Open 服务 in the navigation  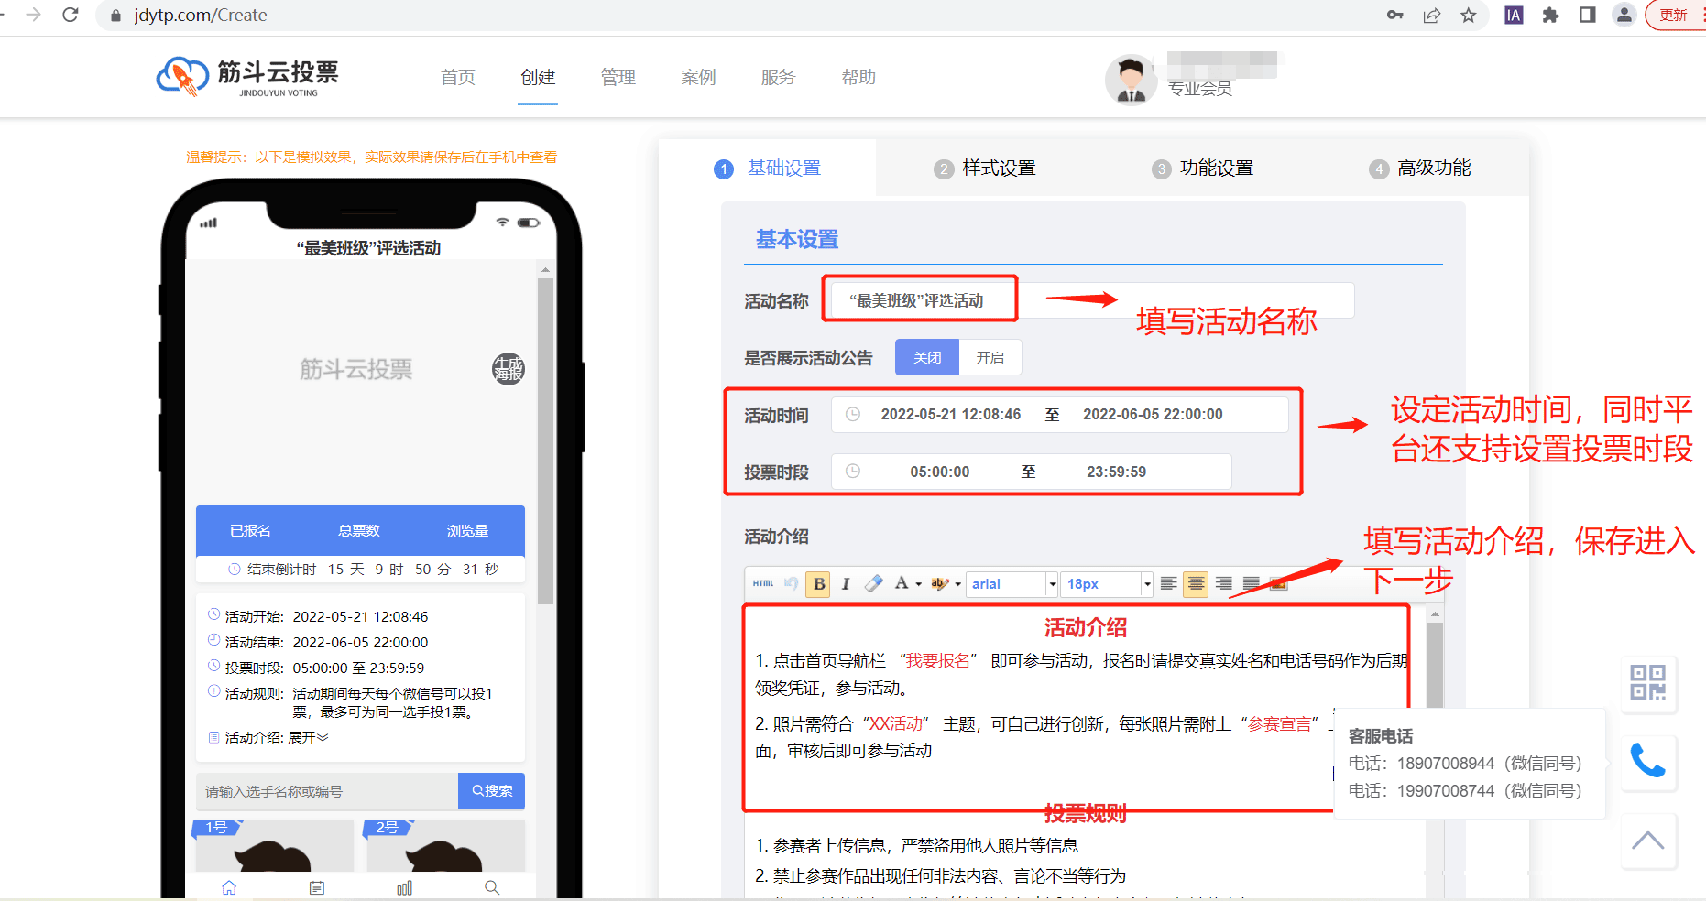click(778, 78)
